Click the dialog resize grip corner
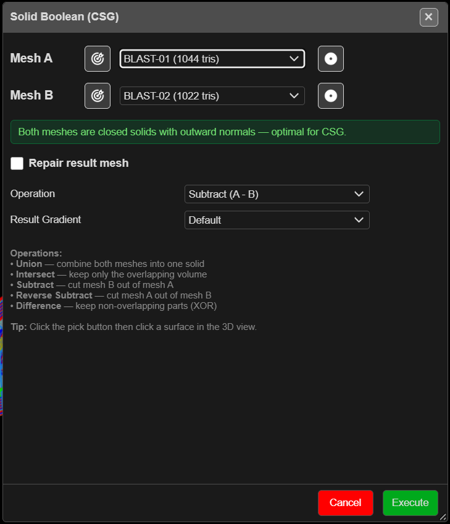 pyautogui.click(x=443, y=517)
